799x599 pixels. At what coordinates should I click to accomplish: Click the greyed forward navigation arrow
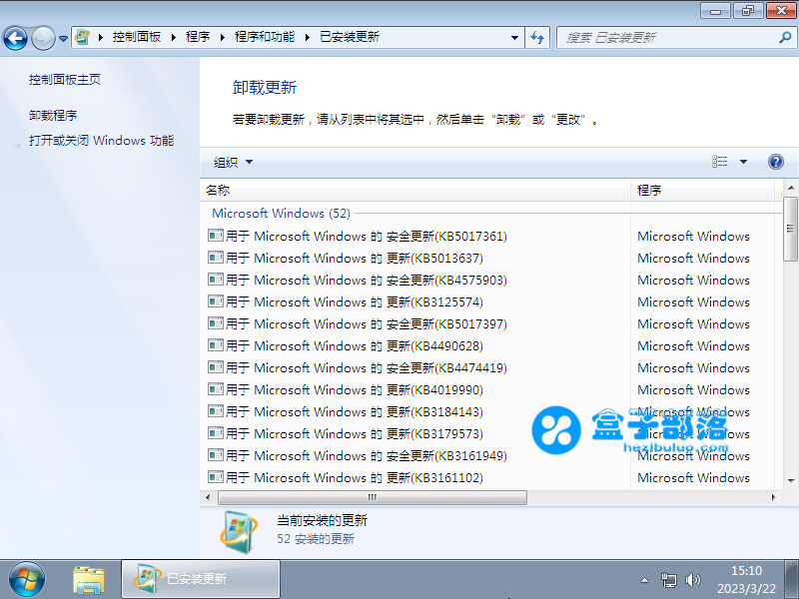point(43,38)
